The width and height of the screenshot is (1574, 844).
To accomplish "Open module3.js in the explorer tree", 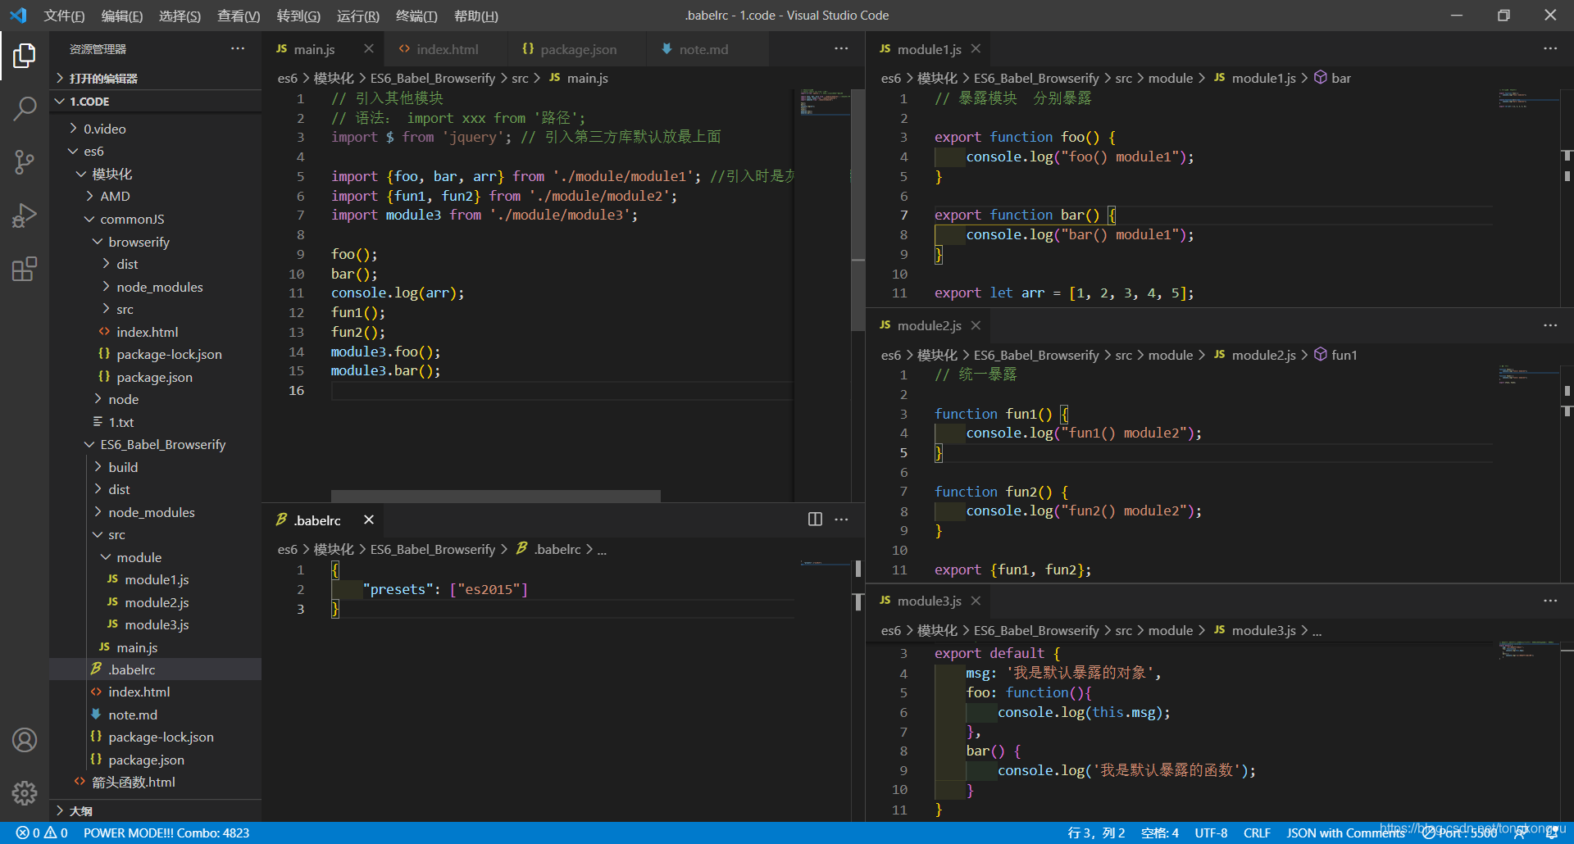I will pos(156,625).
